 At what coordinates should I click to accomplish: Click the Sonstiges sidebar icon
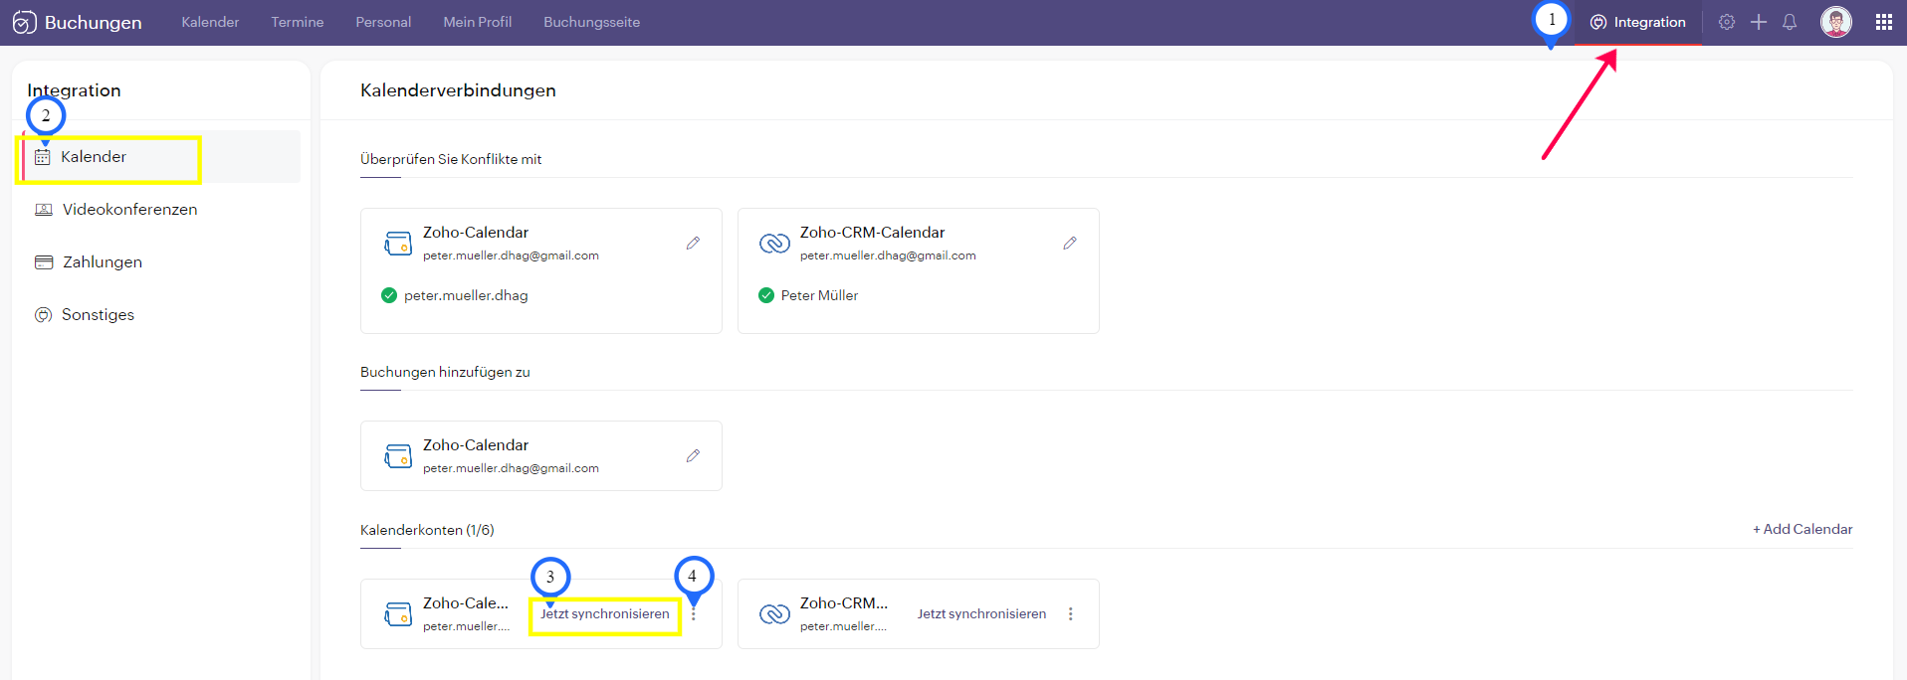tap(44, 315)
